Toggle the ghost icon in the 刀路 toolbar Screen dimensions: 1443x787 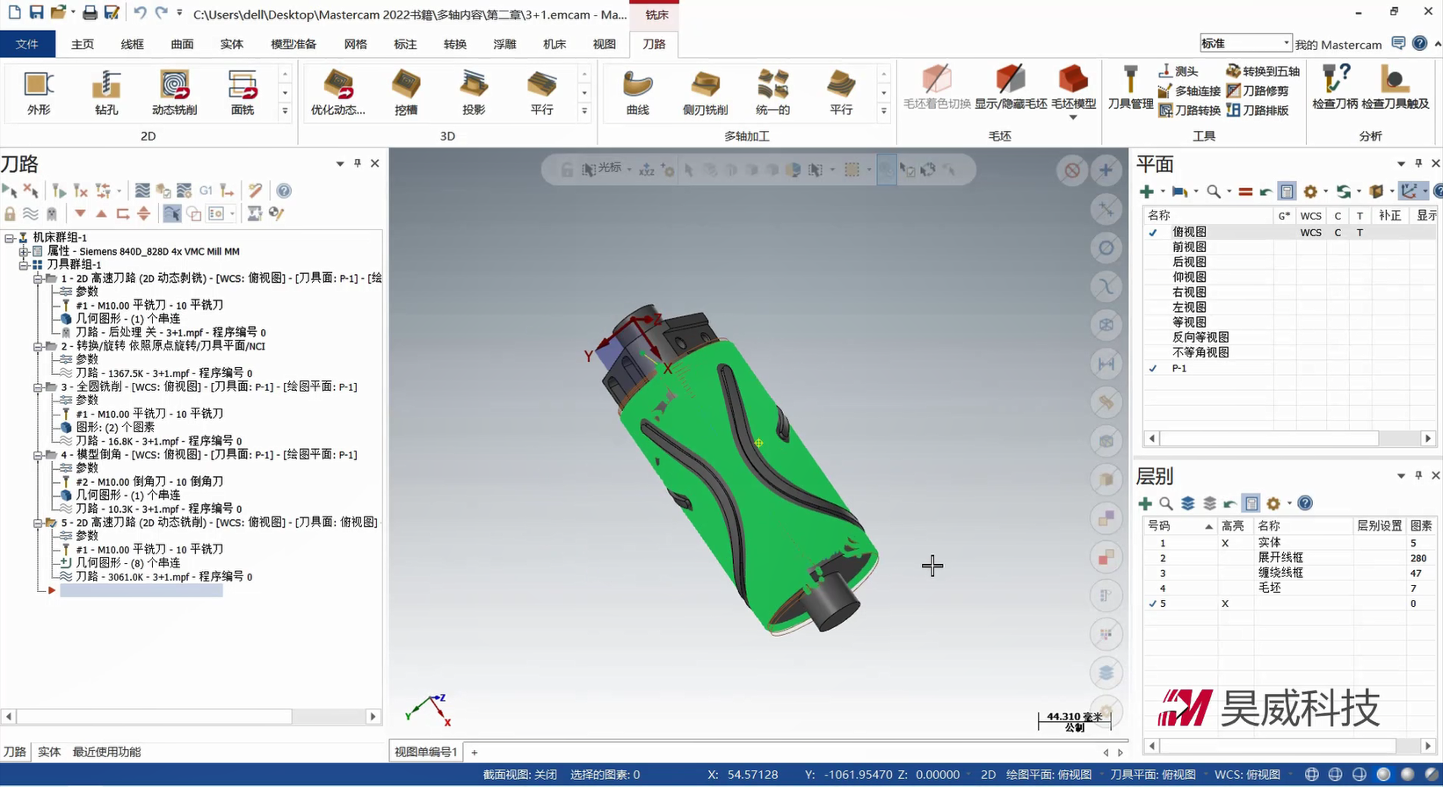(x=52, y=213)
